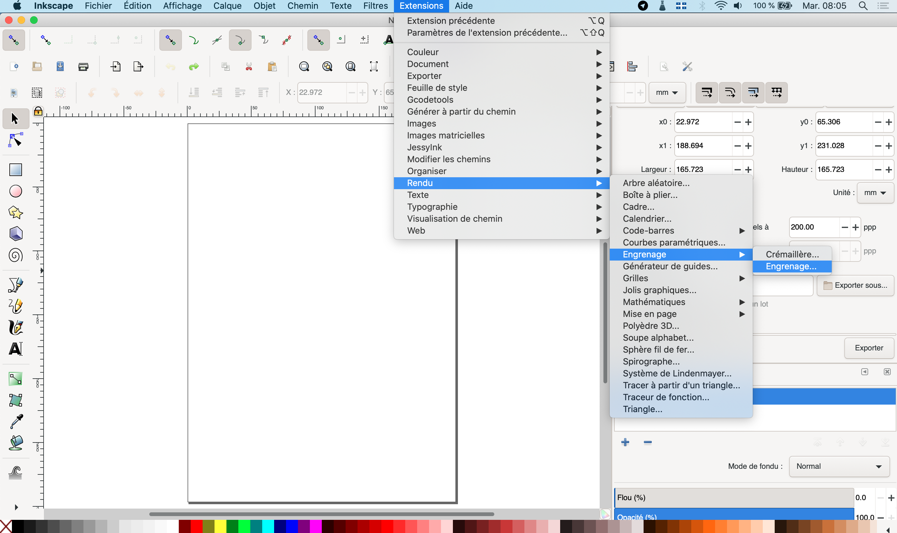Toggle the main snapping button
Image resolution: width=897 pixels, height=533 pixels.
click(14, 39)
